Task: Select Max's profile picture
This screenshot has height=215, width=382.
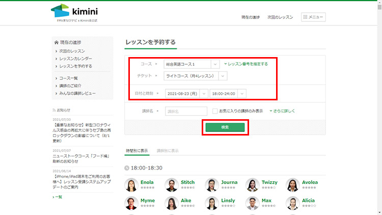Action: coord(252,203)
